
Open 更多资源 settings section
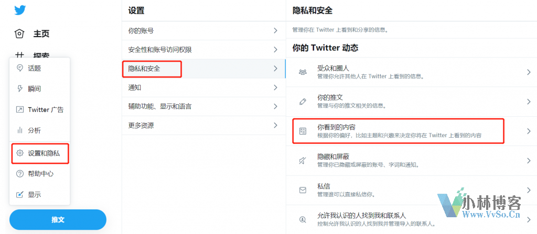204,125
